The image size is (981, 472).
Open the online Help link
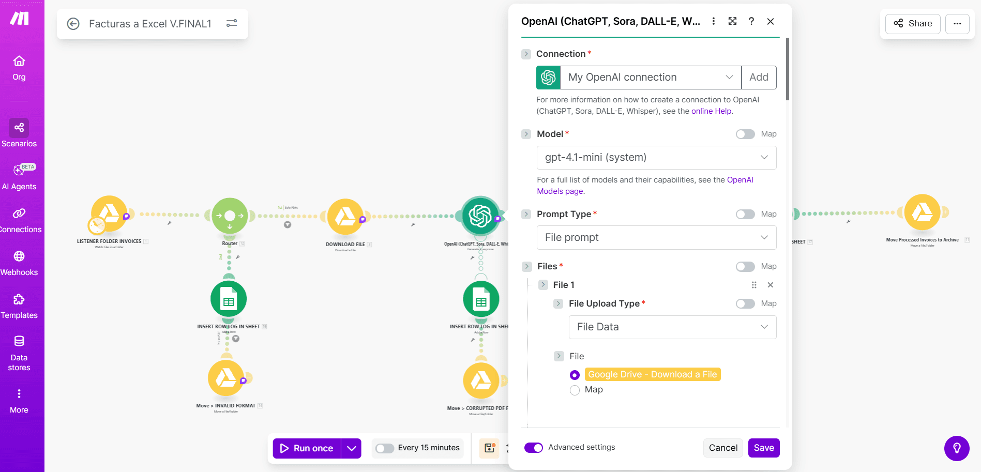[x=711, y=111]
